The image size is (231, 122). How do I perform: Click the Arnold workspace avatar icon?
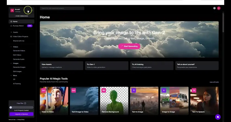[12, 10]
